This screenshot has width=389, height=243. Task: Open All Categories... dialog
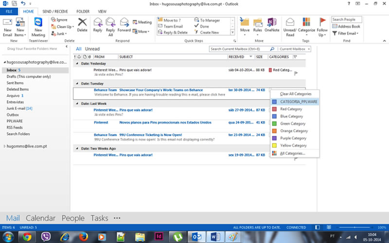click(x=295, y=154)
